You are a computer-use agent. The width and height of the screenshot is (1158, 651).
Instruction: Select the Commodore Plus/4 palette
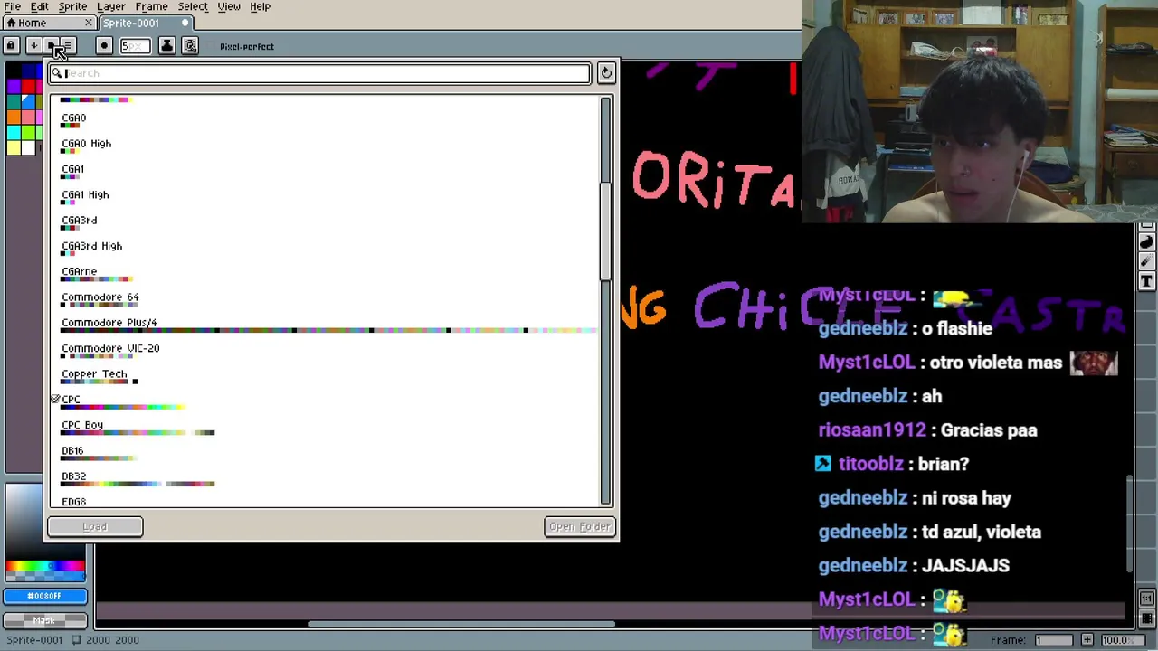coord(326,325)
